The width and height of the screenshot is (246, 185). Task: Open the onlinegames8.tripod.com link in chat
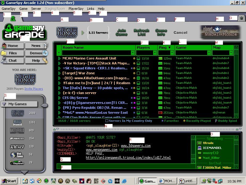point(128,158)
